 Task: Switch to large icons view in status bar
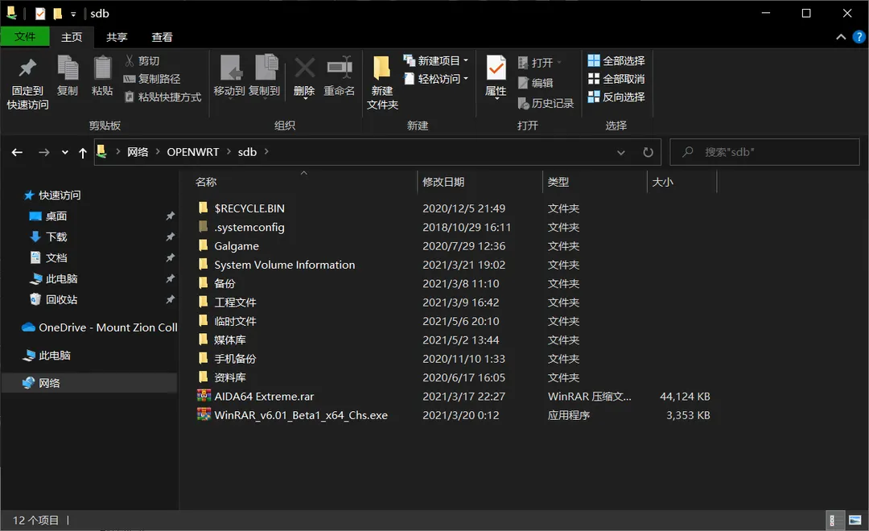coord(855,520)
